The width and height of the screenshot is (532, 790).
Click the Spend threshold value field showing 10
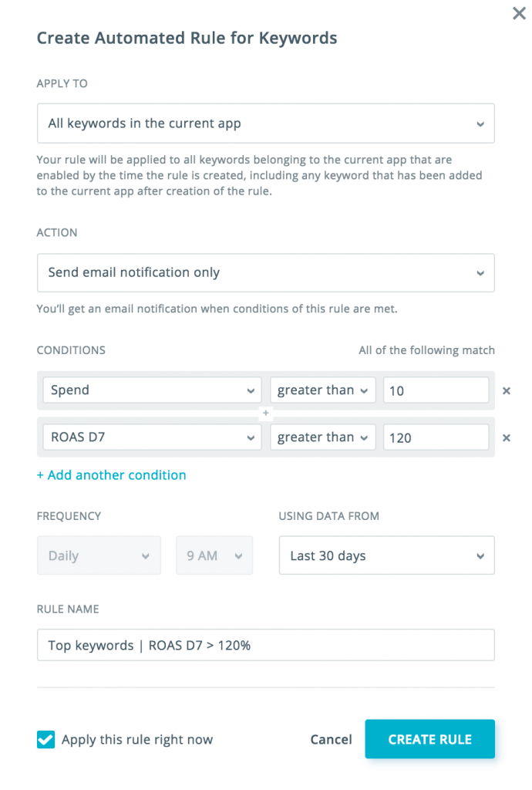(436, 390)
